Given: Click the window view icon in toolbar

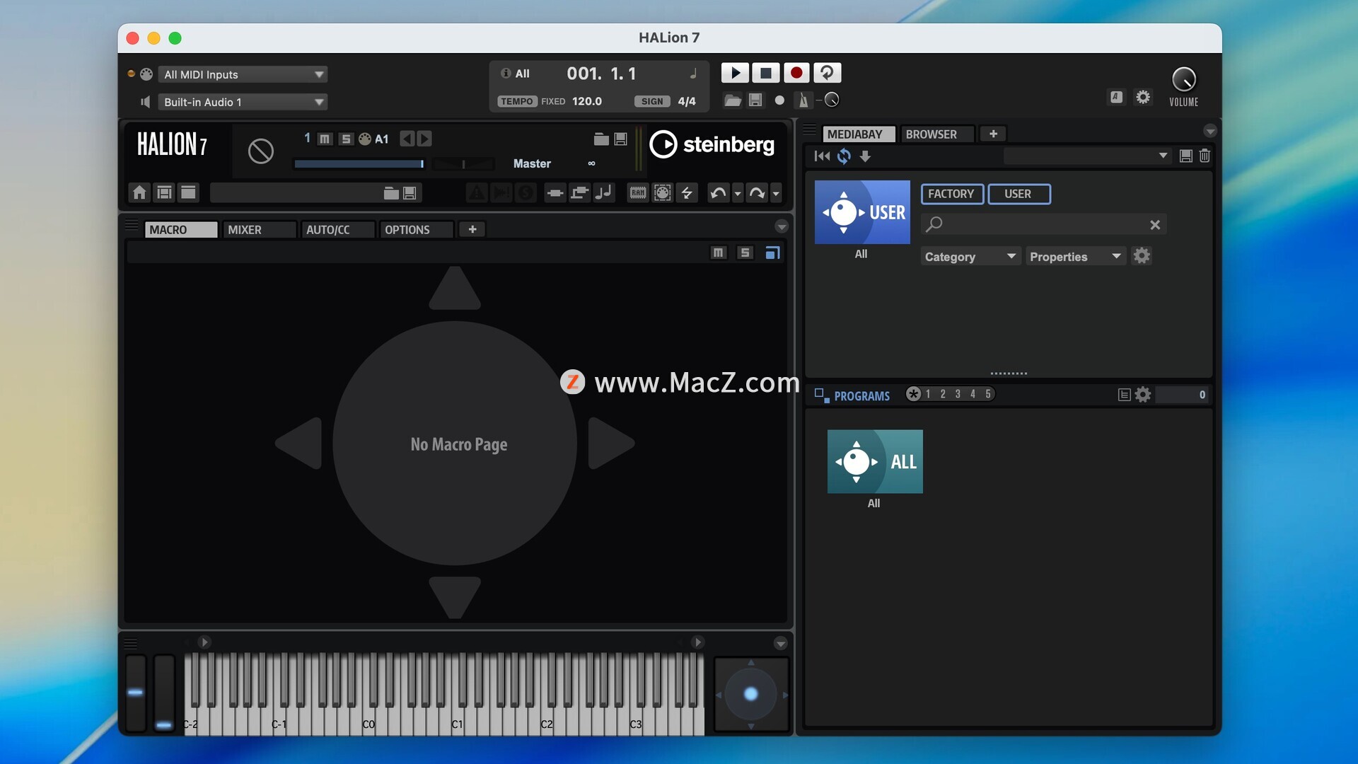Looking at the screenshot, I should (188, 192).
